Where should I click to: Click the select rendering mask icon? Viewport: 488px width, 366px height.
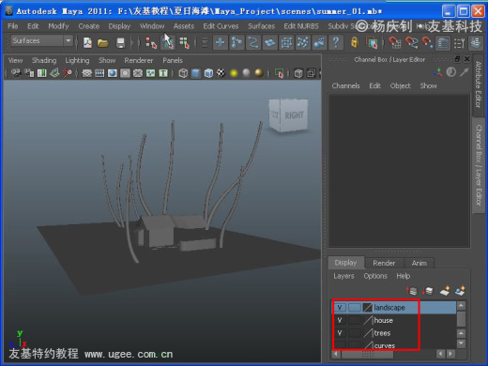319,42
